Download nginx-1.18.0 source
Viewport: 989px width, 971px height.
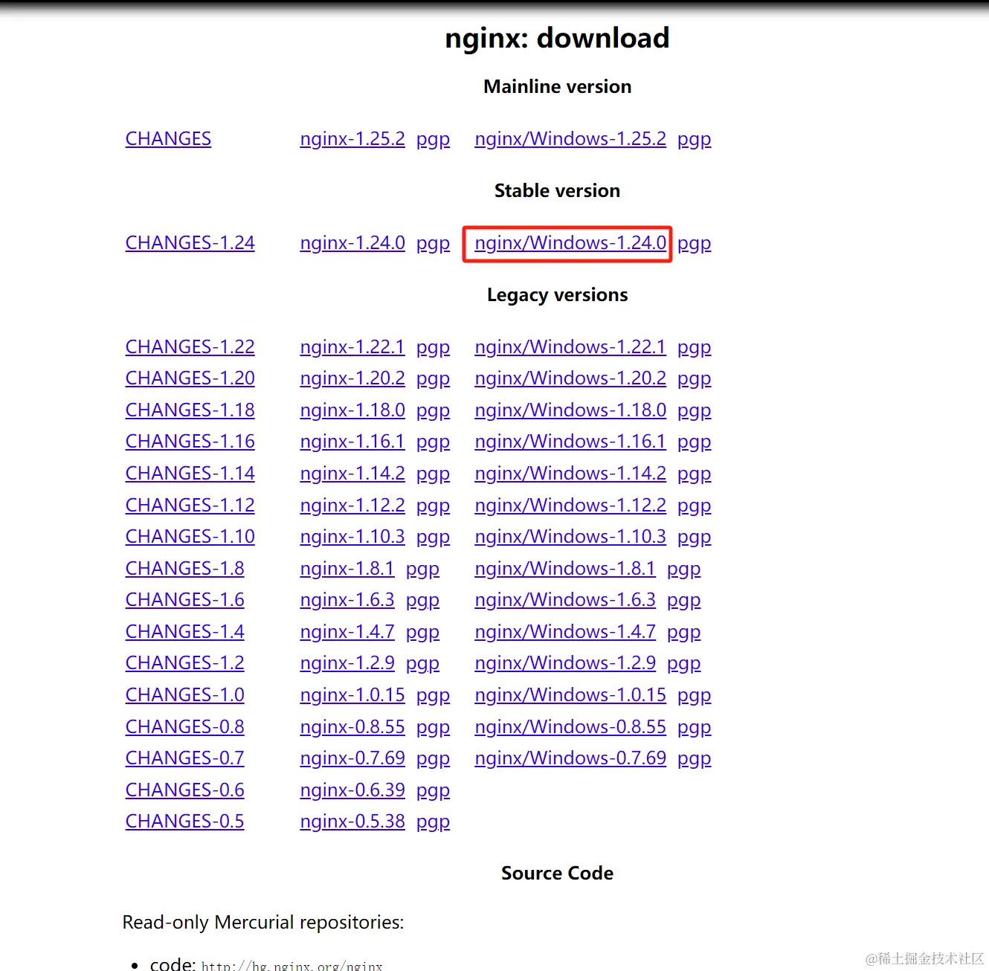(352, 410)
